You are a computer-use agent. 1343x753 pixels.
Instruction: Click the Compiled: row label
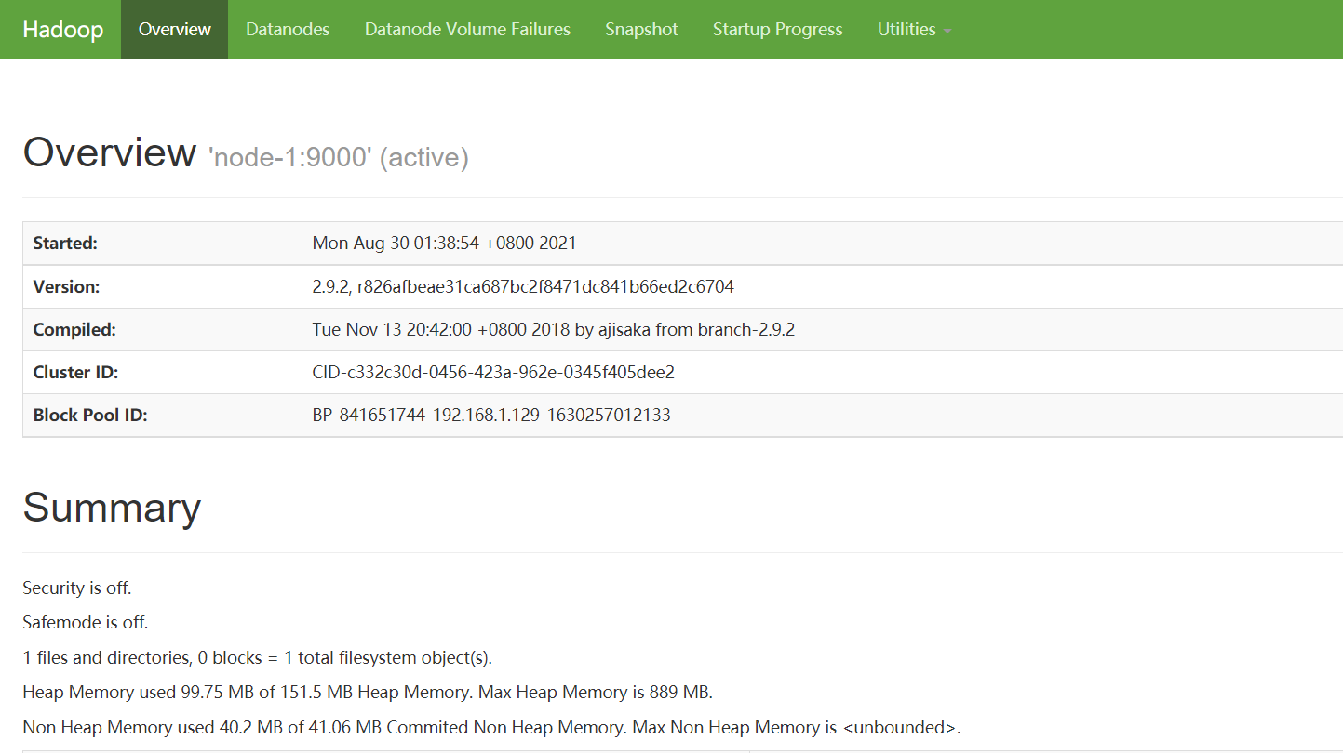(x=74, y=330)
